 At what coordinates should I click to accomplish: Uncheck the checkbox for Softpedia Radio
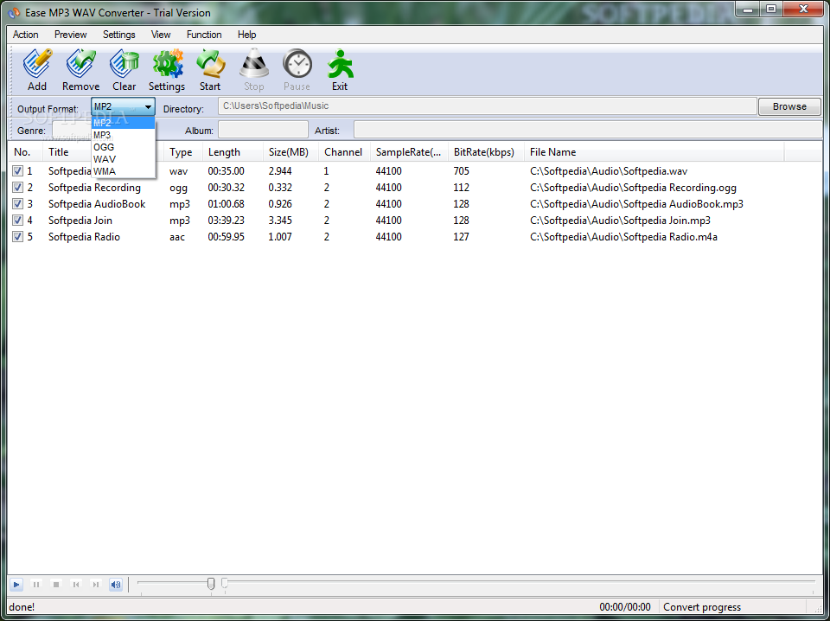point(18,237)
